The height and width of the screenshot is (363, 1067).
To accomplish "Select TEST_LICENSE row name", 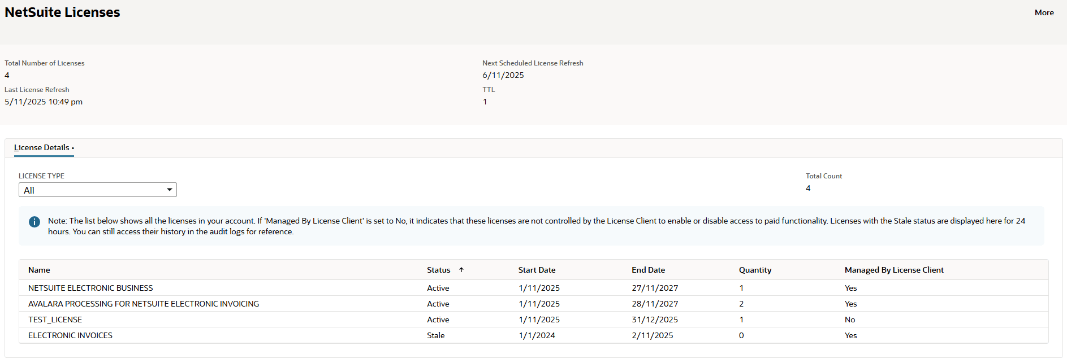I will click(55, 320).
